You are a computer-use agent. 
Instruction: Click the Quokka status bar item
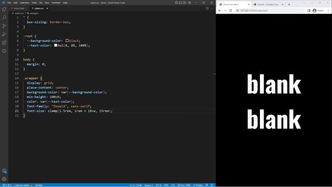(x=39, y=185)
